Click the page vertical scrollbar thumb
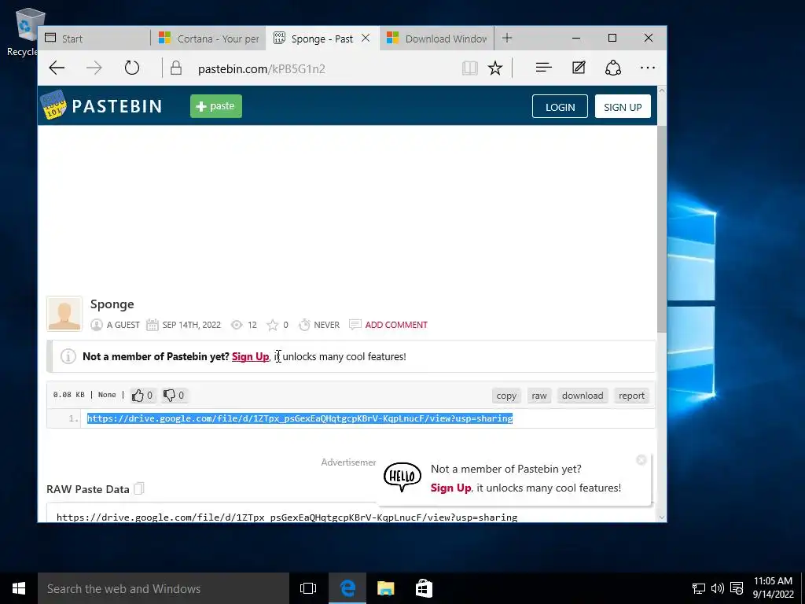The image size is (805, 604). [x=662, y=229]
